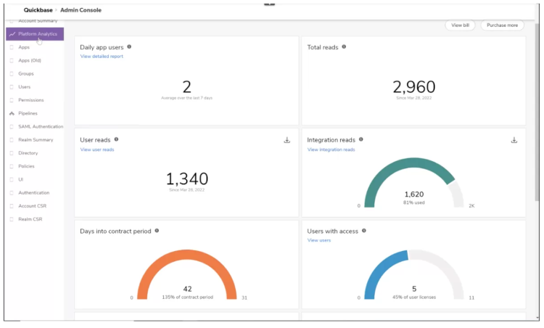
Task: Click info icon beside Users with access
Action: point(364,231)
